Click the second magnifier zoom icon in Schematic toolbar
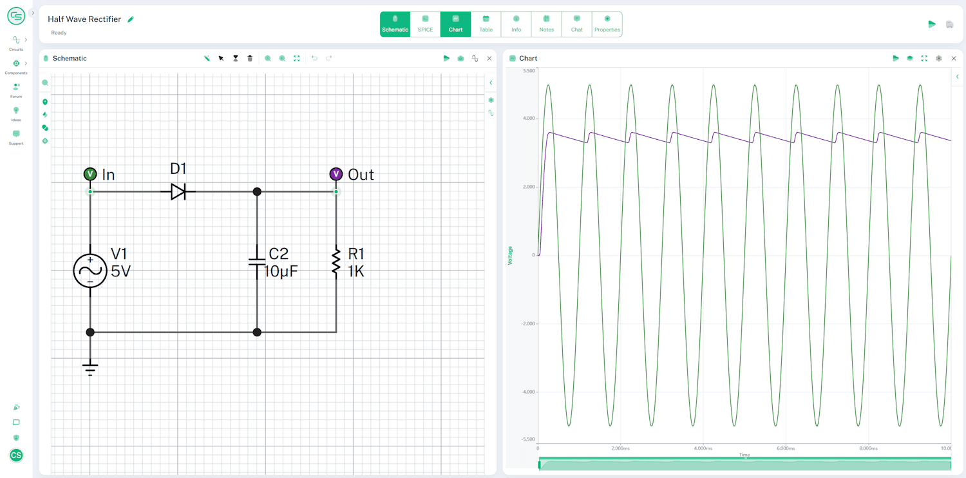This screenshot has width=966, height=478. [x=282, y=58]
